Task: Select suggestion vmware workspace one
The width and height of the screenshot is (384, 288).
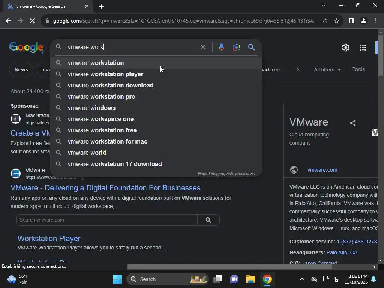Action: coord(156,119)
